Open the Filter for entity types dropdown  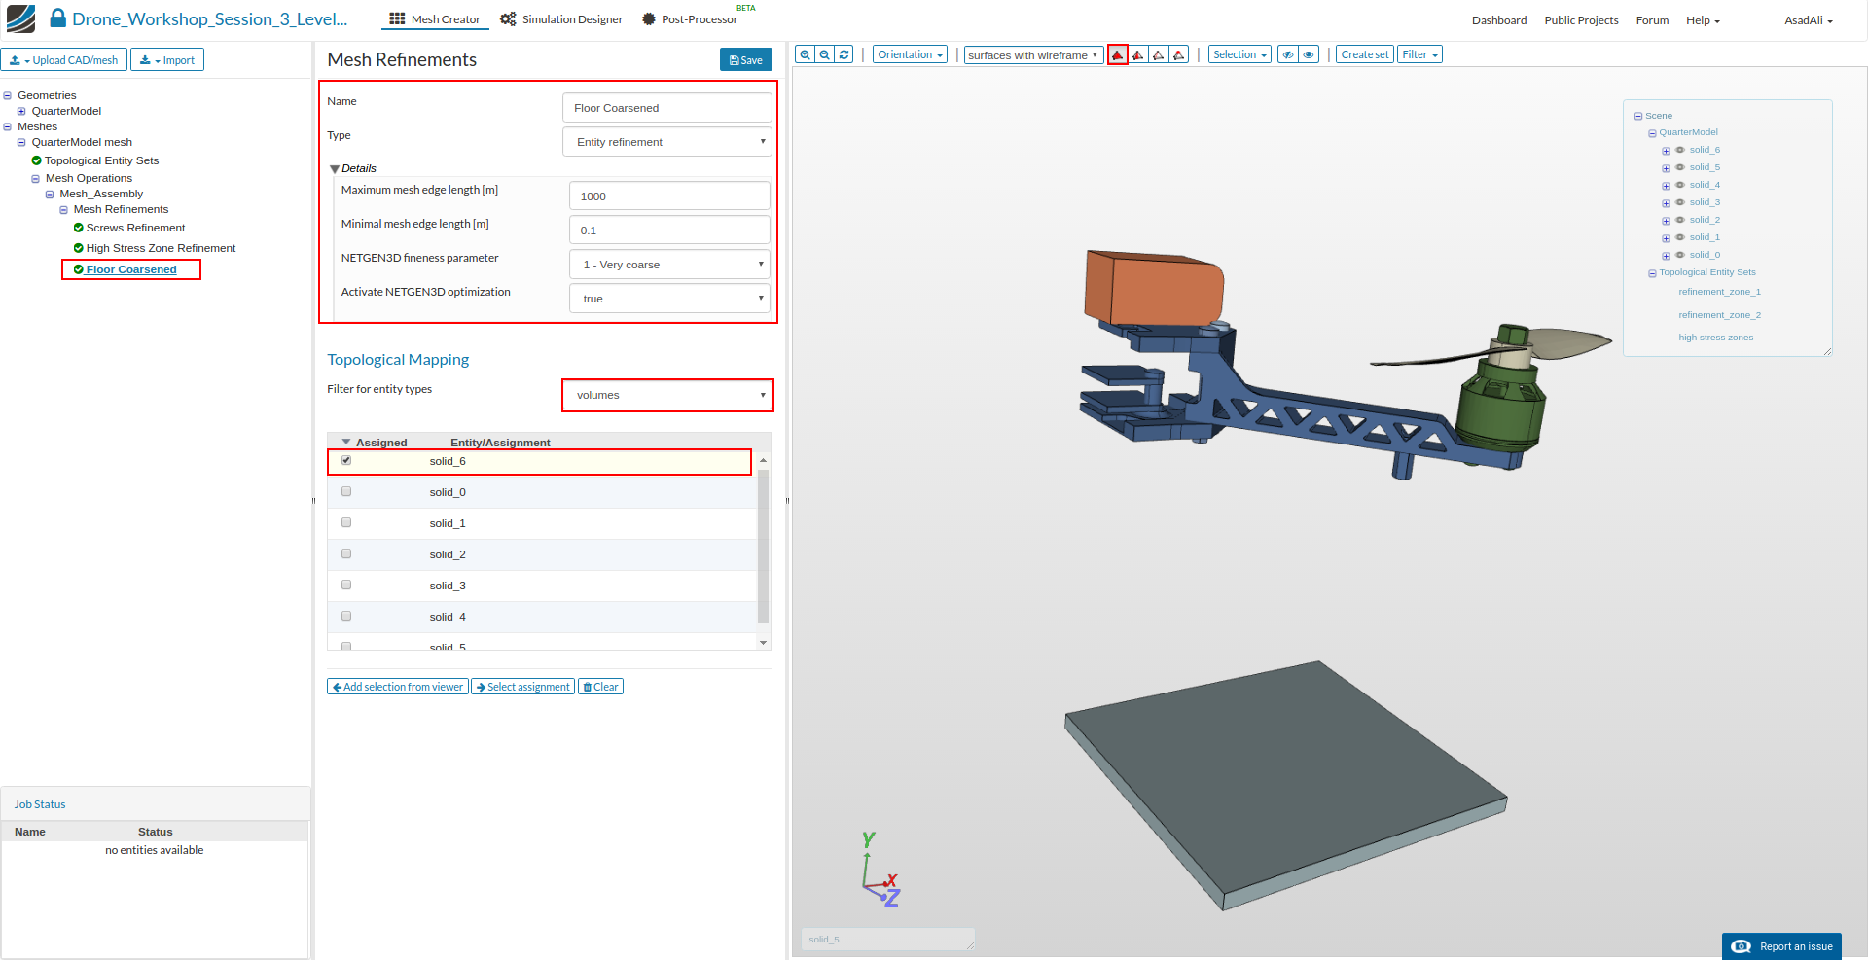(667, 395)
